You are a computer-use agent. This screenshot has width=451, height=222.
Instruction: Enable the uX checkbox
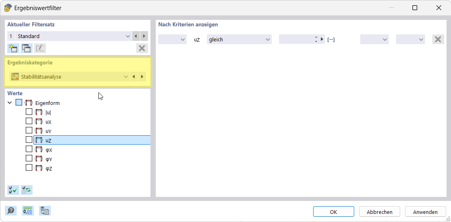29,121
